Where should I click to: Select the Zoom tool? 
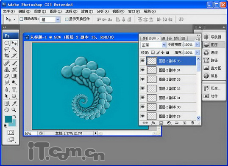coord(14,110)
